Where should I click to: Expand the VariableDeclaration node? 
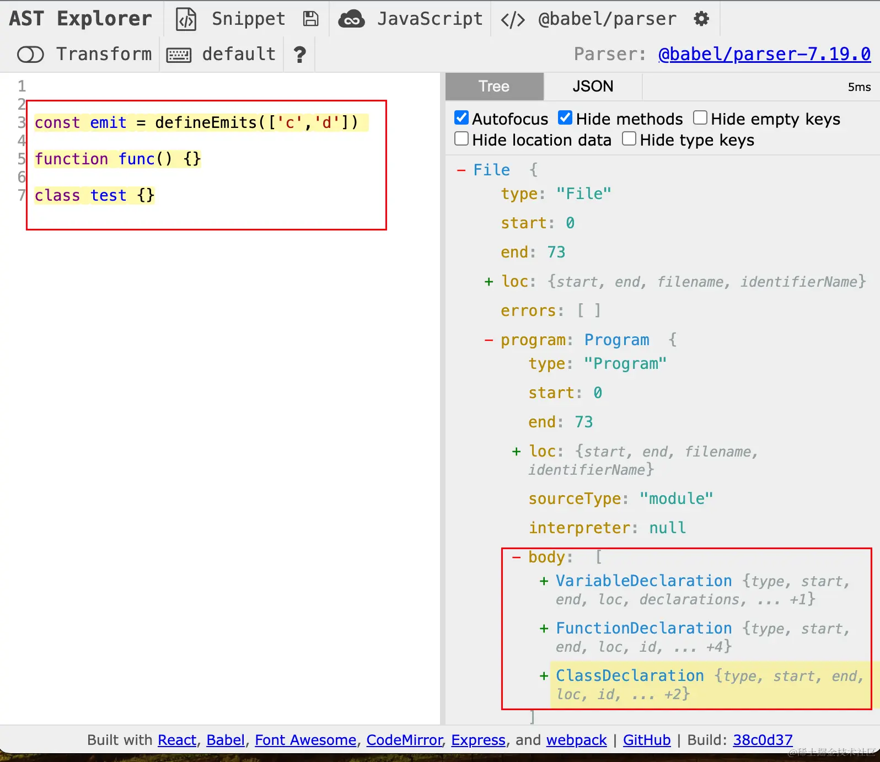544,581
